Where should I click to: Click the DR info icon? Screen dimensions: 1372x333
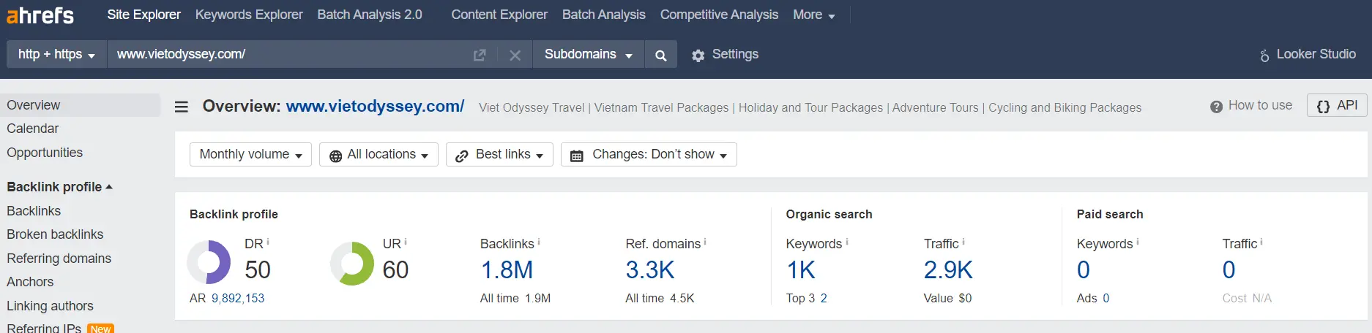coord(268,242)
